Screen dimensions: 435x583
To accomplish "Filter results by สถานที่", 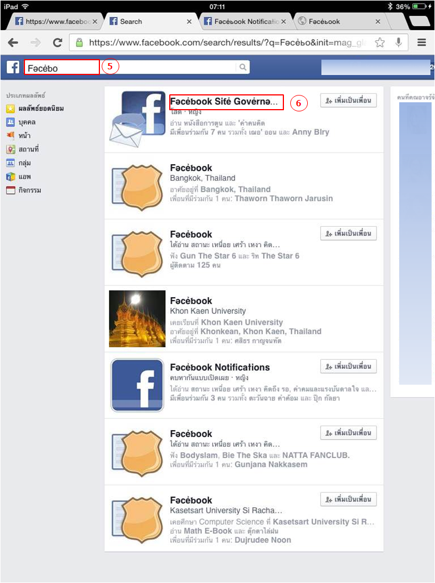I will tap(22, 149).
